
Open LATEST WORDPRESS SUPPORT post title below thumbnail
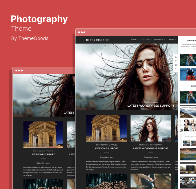(x=151, y=148)
